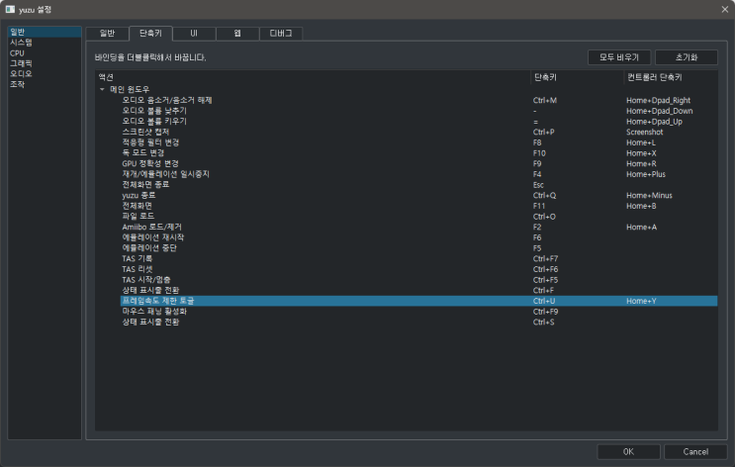Select the 오디오 음소거/음소거 해제 row

[418, 100]
